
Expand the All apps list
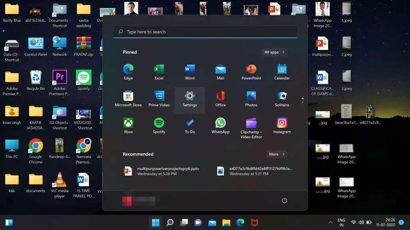click(x=274, y=52)
